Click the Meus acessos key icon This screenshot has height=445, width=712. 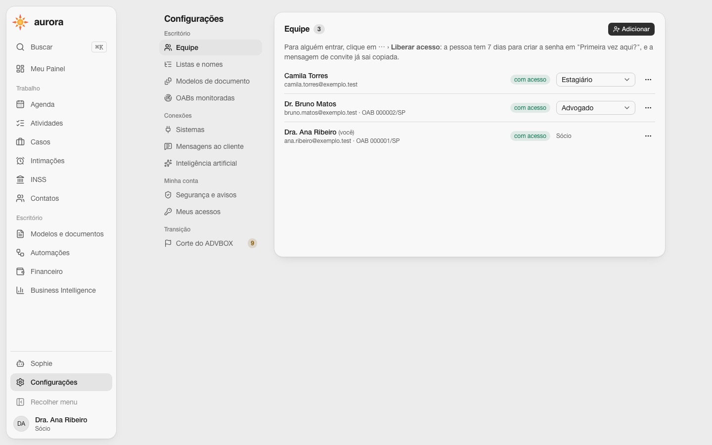(168, 212)
